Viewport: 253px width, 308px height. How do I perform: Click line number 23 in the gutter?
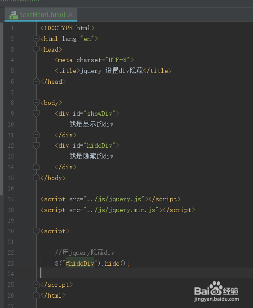coord(11,263)
